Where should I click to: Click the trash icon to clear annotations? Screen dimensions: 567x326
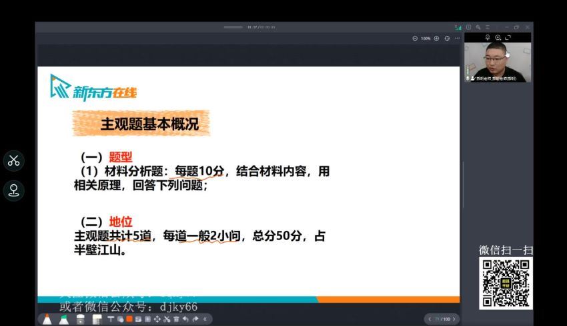coord(175,319)
